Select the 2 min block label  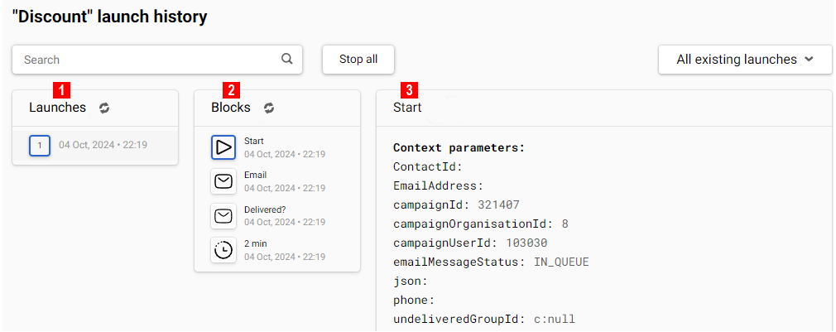256,243
